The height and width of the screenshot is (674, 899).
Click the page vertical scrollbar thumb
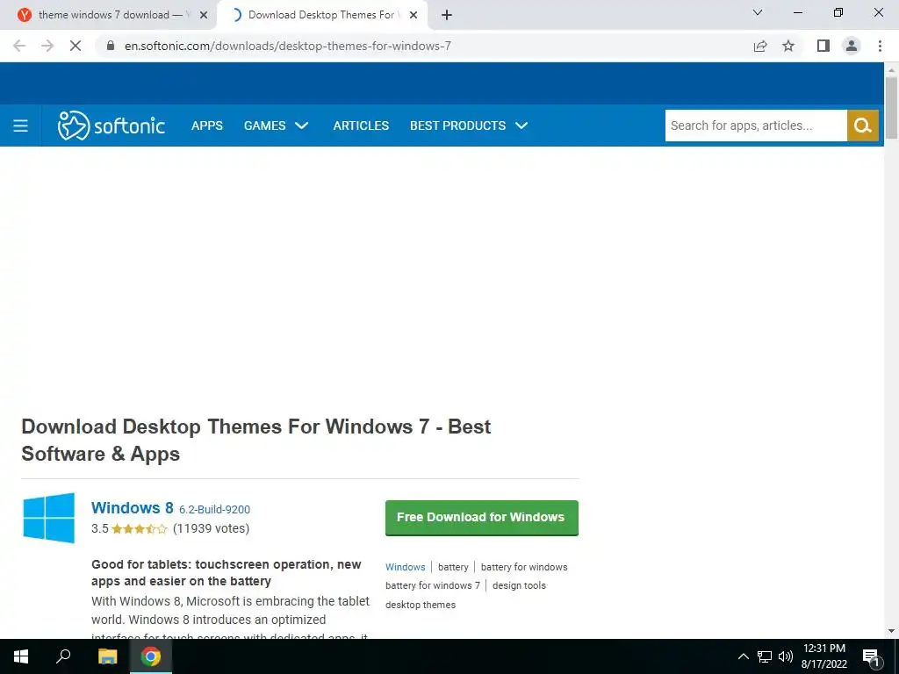click(x=891, y=107)
